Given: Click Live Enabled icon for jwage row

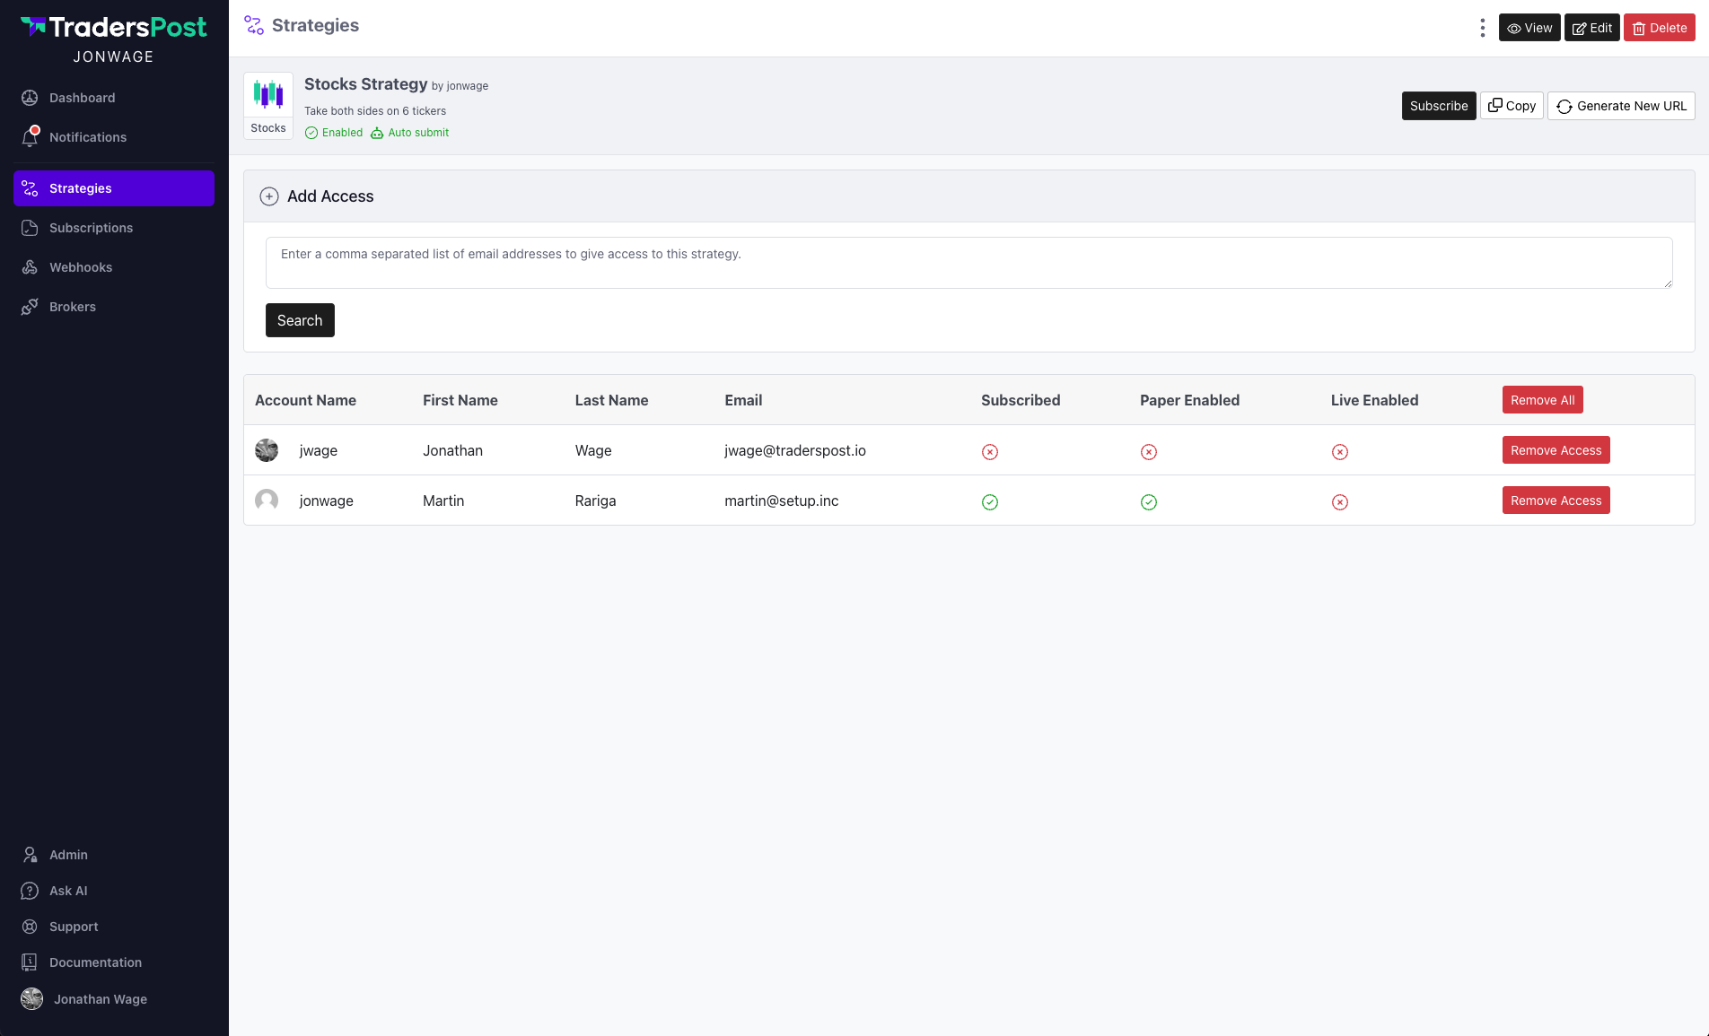Looking at the screenshot, I should tap(1340, 452).
